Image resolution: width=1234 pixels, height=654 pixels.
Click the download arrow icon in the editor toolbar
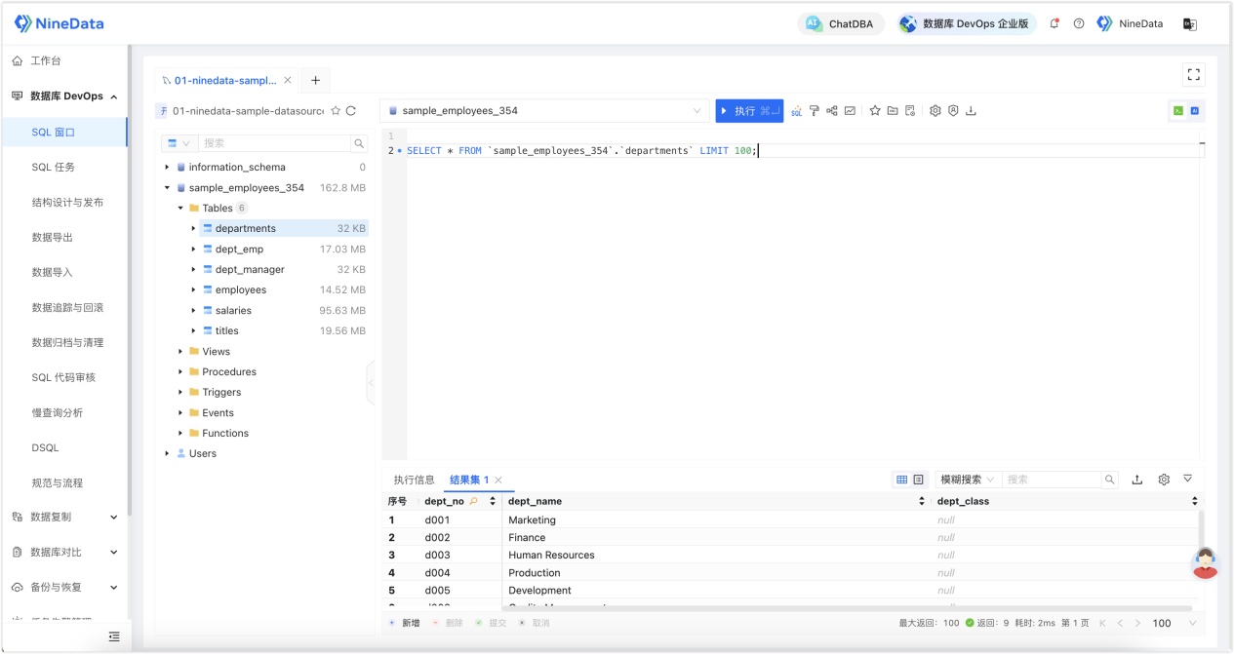[971, 111]
